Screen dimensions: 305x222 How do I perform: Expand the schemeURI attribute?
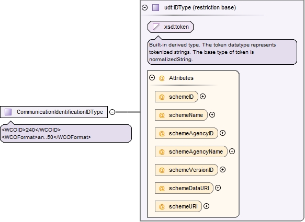206,206
